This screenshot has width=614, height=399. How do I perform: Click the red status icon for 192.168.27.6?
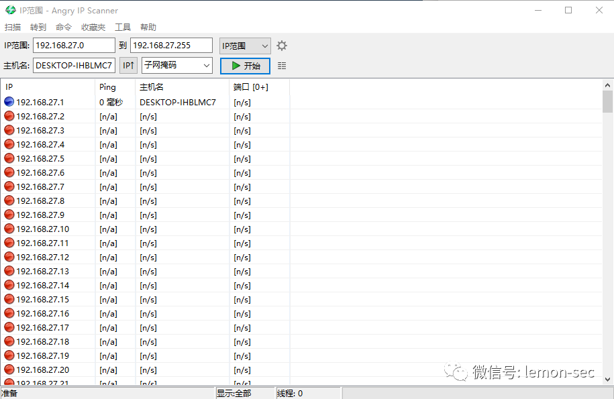9,172
